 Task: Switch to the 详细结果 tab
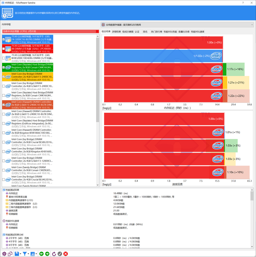[x=116, y=32]
